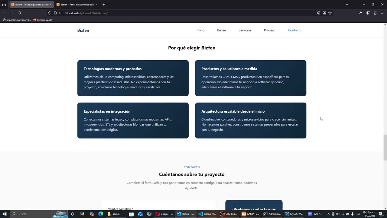Open XAMPP Control Panel taskbar button

coord(251,214)
